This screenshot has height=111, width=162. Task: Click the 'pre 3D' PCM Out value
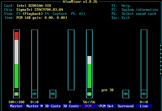[x=107, y=90]
